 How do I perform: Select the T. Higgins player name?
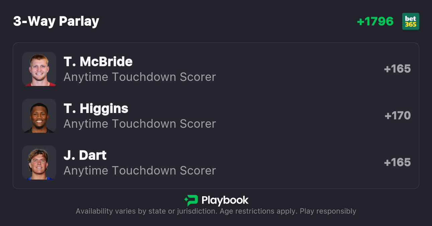pyautogui.click(x=96, y=109)
